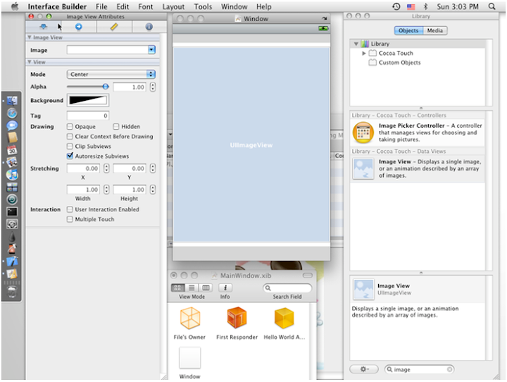
Task: Click the Library search field with 'image'
Action: tap(420, 369)
